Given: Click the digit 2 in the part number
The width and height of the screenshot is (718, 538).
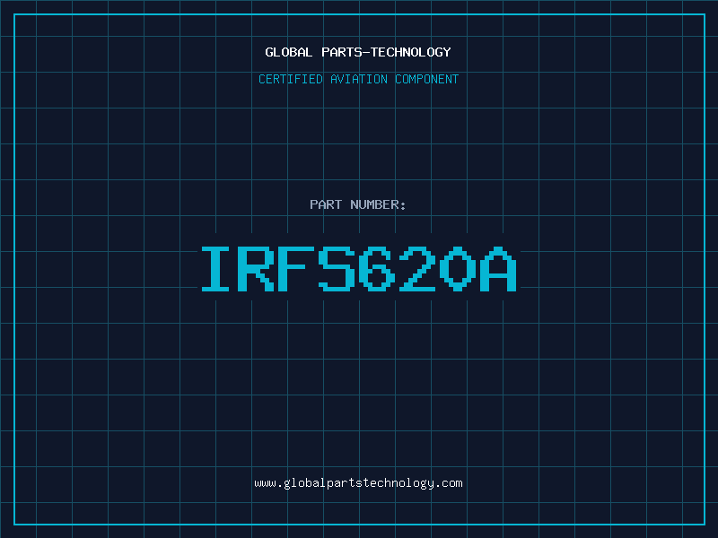Looking at the screenshot, I should (418, 268).
